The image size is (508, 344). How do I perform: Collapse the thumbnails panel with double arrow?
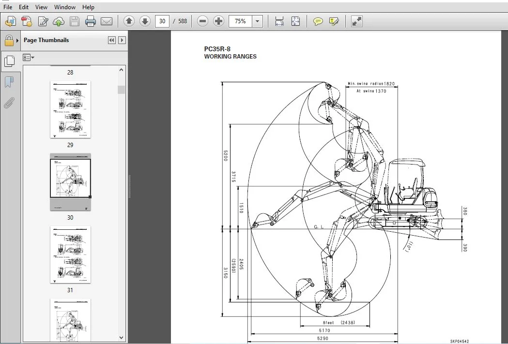pyautogui.click(x=112, y=40)
